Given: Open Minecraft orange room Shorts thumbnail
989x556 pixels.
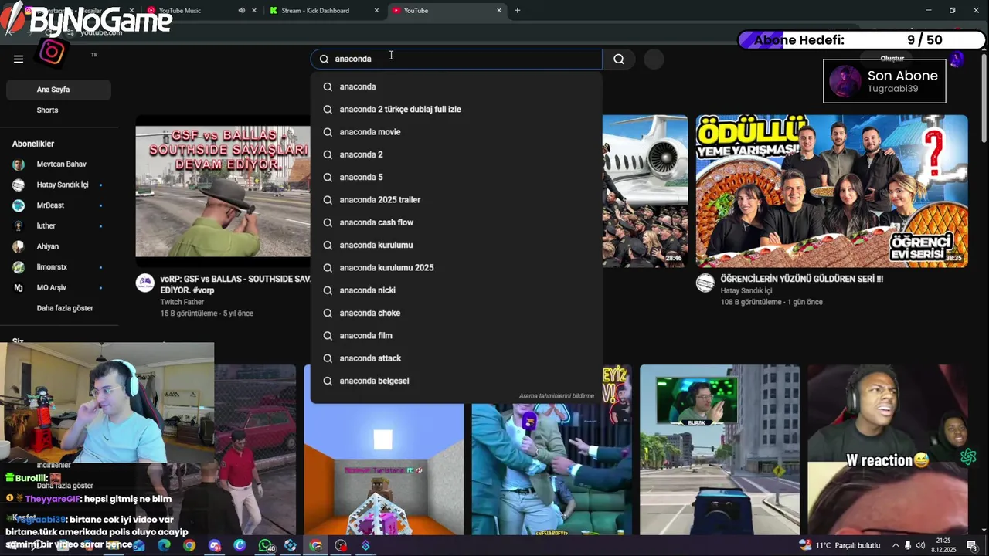Looking at the screenshot, I should pyautogui.click(x=383, y=449).
